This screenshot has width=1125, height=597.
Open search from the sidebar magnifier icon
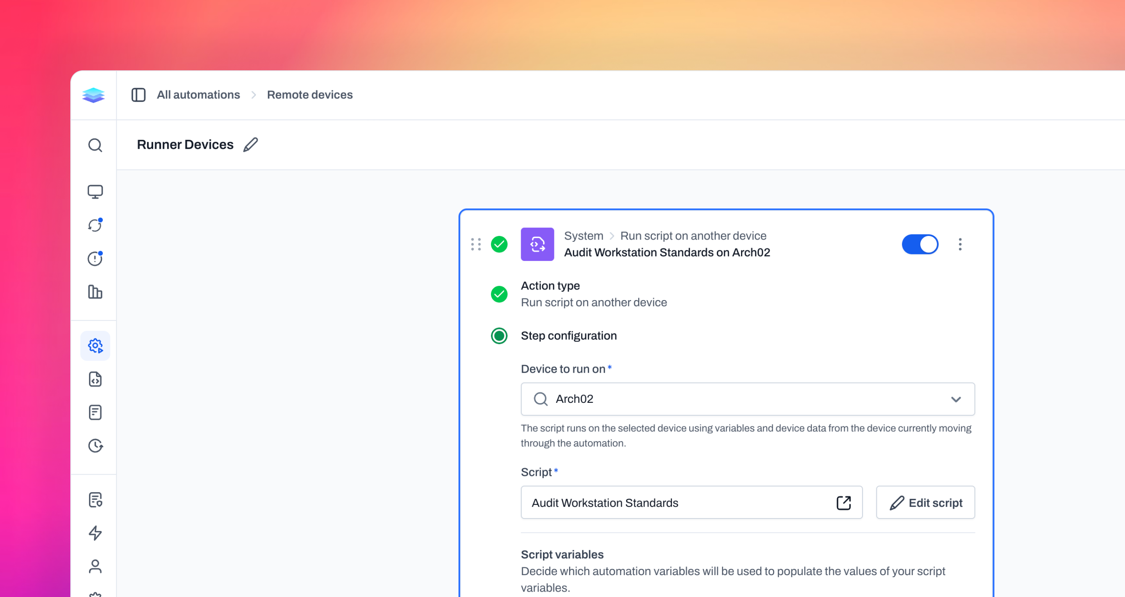(x=95, y=145)
